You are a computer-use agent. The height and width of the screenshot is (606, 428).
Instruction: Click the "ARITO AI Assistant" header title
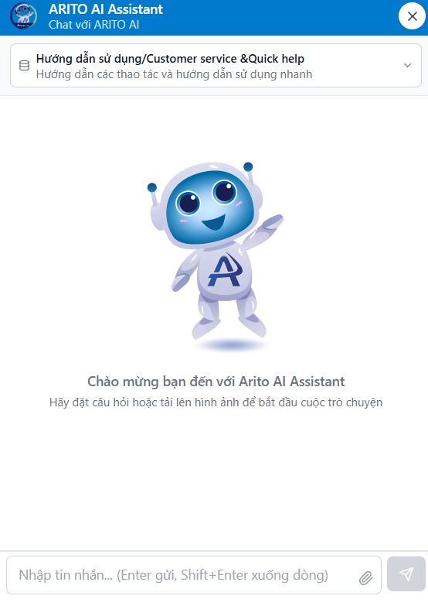(106, 9)
